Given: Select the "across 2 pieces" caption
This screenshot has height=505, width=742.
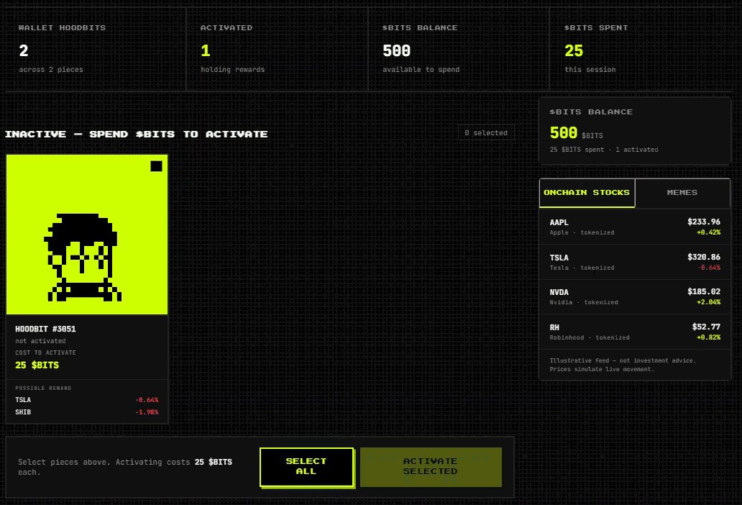Looking at the screenshot, I should point(51,70).
